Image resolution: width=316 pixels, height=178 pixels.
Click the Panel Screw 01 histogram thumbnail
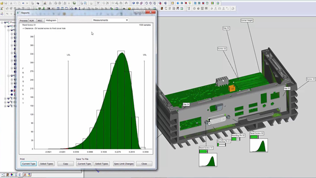point(208,160)
